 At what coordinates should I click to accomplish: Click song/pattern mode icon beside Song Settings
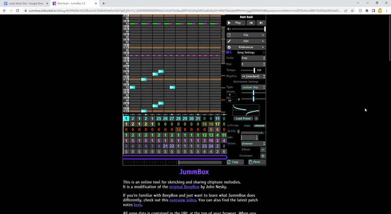(229, 53)
